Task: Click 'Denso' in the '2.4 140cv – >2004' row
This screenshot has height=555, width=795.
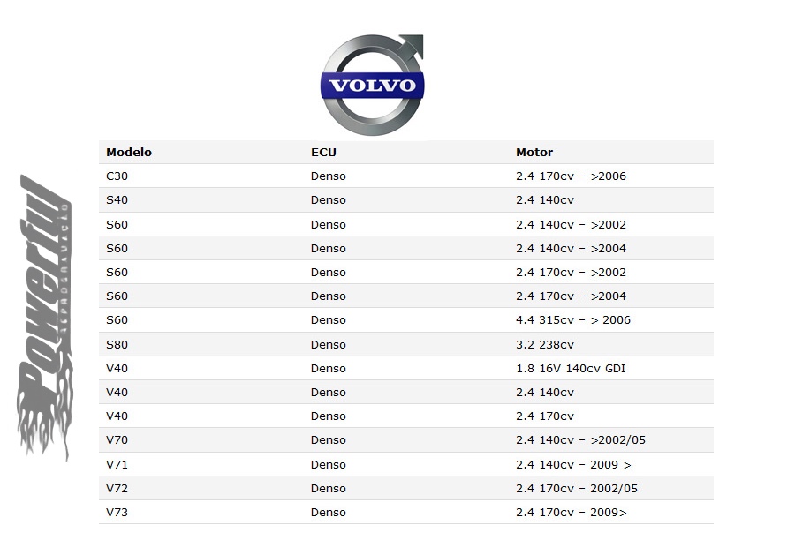Action: [329, 249]
